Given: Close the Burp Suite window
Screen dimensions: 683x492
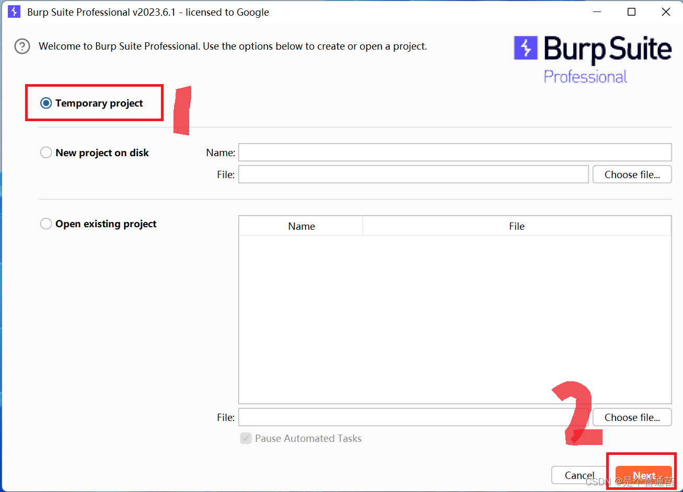Looking at the screenshot, I should [x=666, y=12].
